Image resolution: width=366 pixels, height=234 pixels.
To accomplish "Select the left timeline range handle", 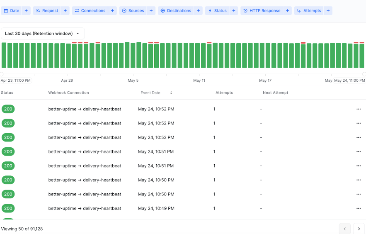I will (x=1, y=74).
